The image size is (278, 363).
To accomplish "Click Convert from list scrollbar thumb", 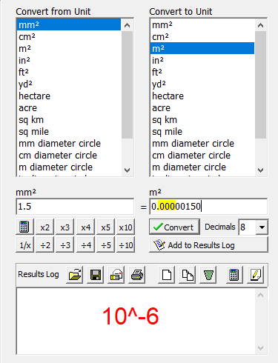I will click(x=127, y=84).
